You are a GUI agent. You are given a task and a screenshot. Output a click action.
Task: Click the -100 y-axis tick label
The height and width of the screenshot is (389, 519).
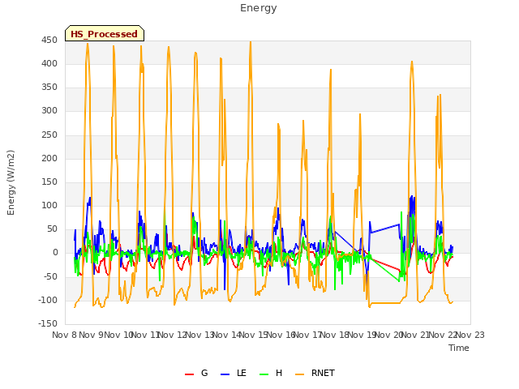tap(48, 301)
